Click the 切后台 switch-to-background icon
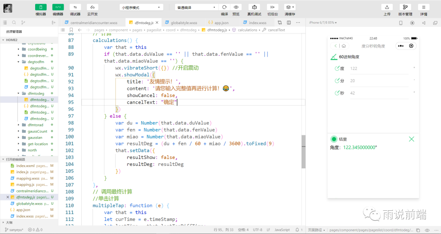The height and width of the screenshot is (234, 441). [x=272, y=7]
